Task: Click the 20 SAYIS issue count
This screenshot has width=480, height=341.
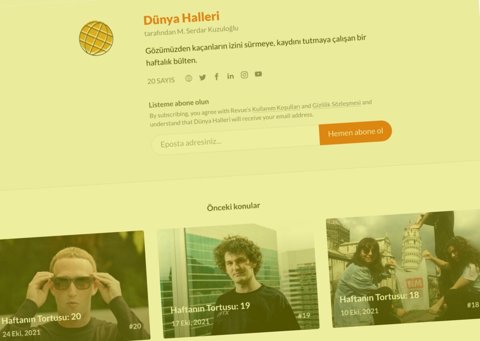Action: 161,80
